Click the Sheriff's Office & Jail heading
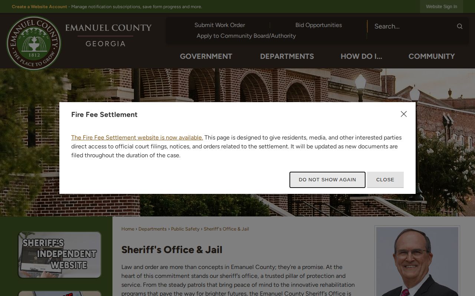475x296 pixels. click(172, 250)
